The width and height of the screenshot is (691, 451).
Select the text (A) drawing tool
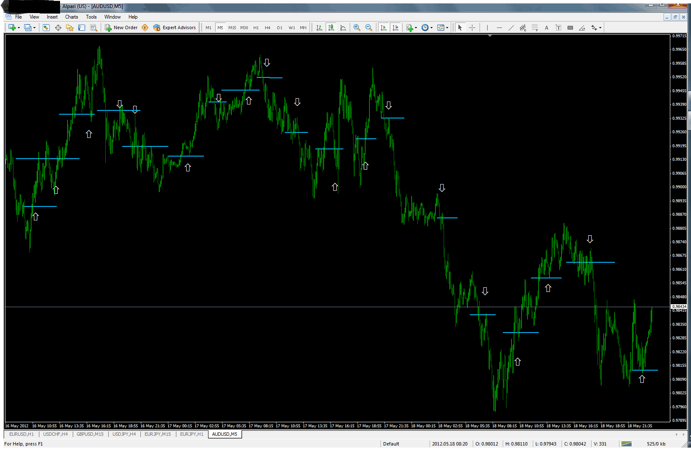[x=546, y=27]
